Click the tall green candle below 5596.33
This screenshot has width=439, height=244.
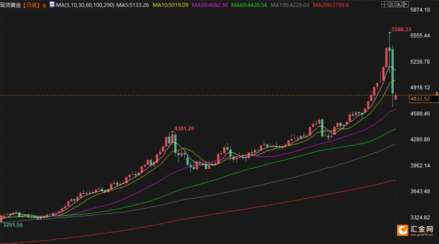(393, 71)
